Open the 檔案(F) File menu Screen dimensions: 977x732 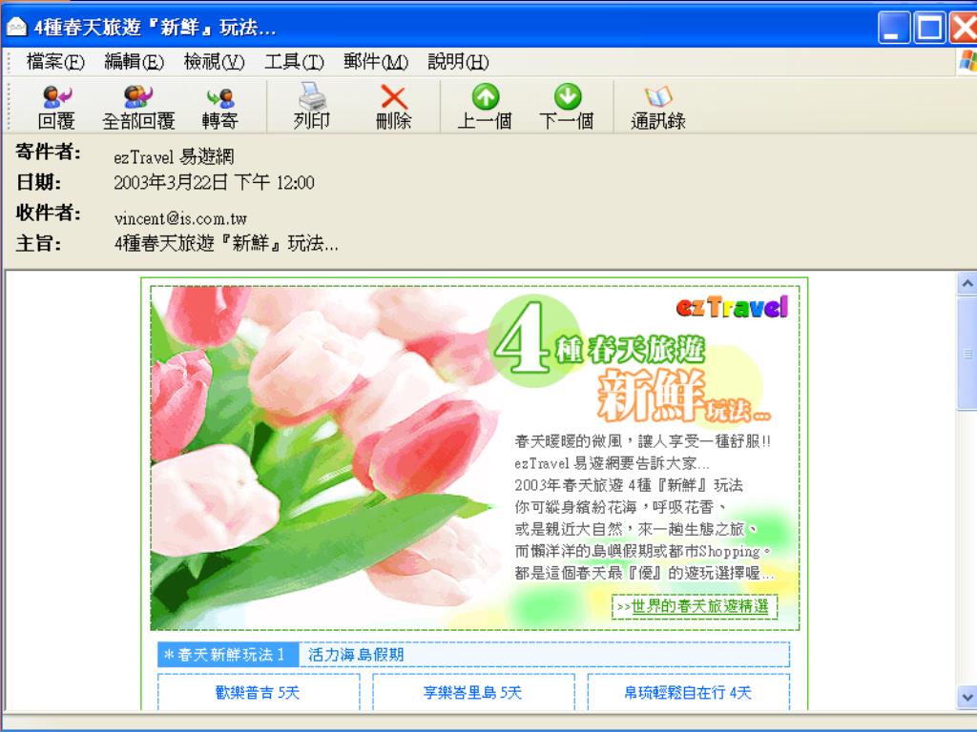tap(55, 62)
